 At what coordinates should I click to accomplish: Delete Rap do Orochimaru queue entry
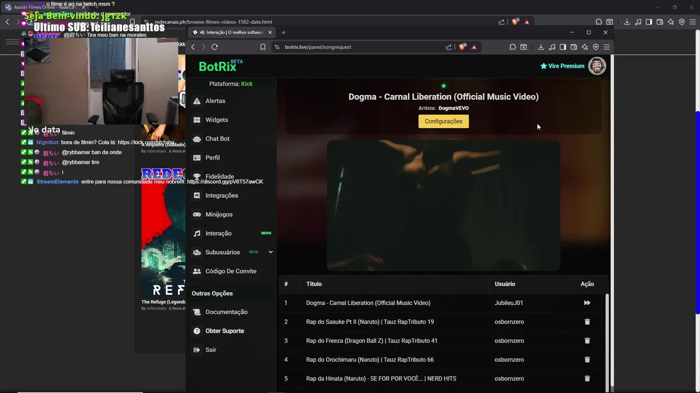587,360
